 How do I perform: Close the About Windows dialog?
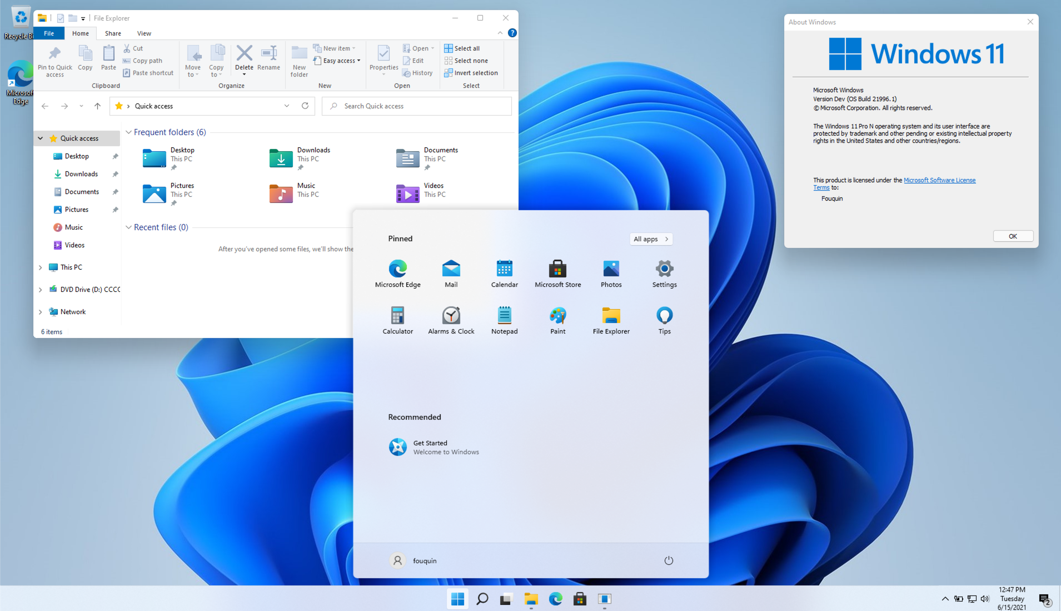point(1030,22)
